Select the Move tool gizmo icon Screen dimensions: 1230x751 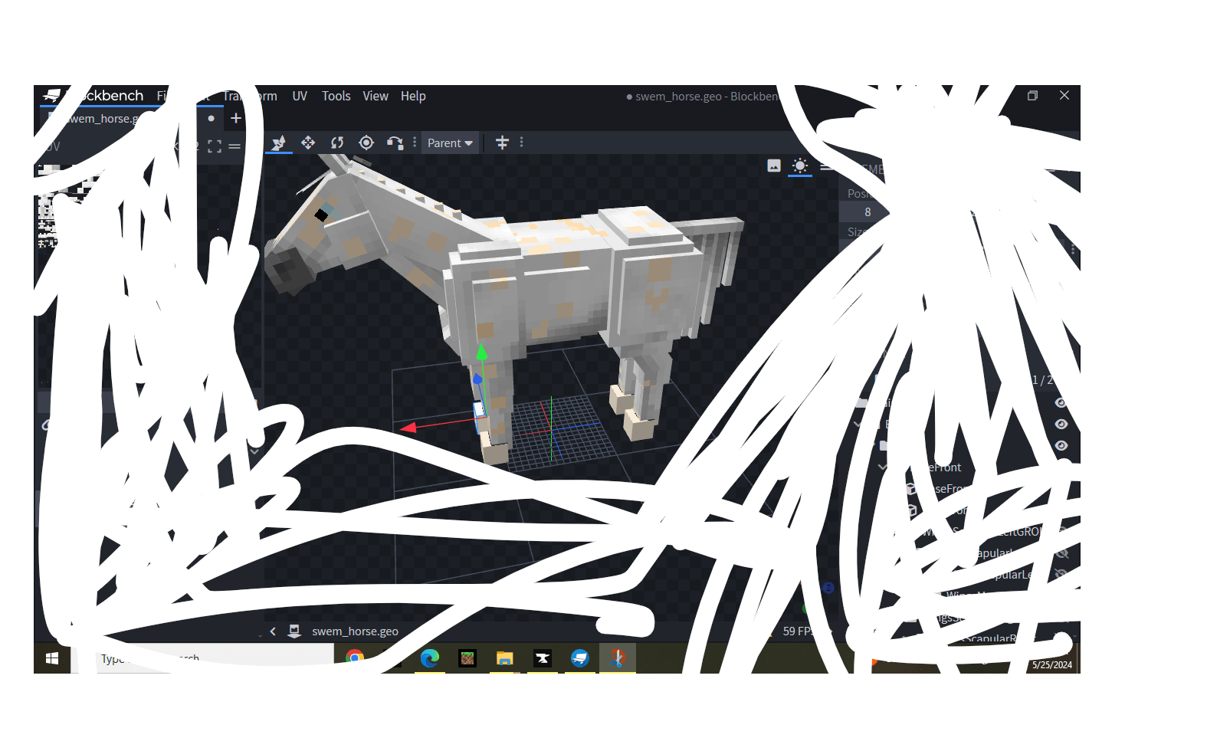[279, 143]
